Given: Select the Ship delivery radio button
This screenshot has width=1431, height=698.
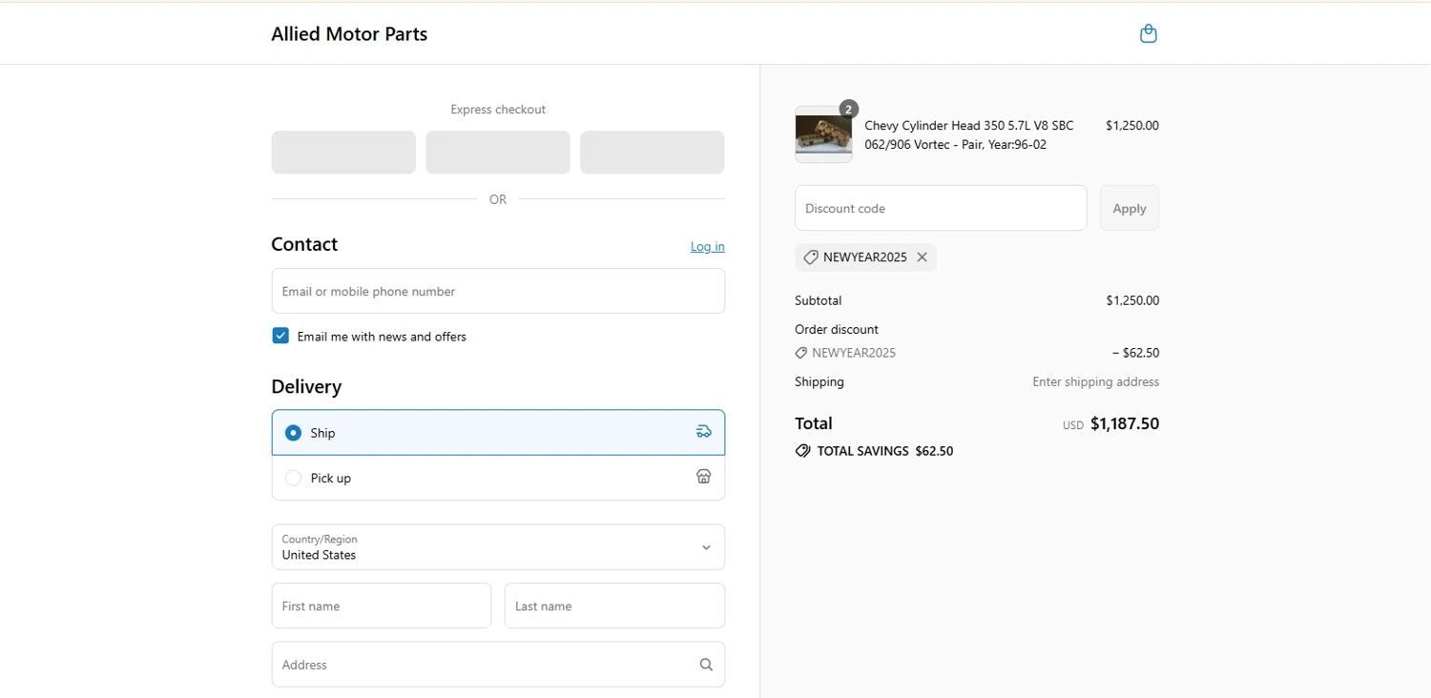Looking at the screenshot, I should 293,433.
